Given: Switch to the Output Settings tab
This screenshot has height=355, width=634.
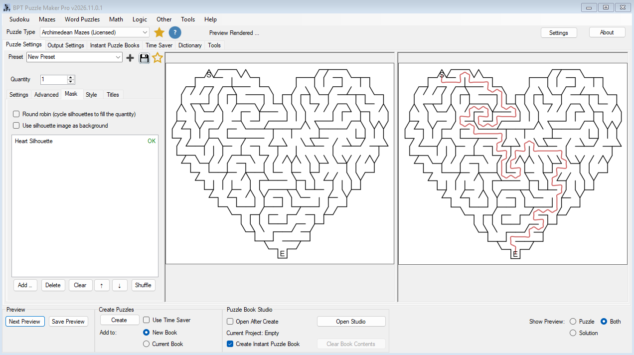Looking at the screenshot, I should tap(66, 45).
